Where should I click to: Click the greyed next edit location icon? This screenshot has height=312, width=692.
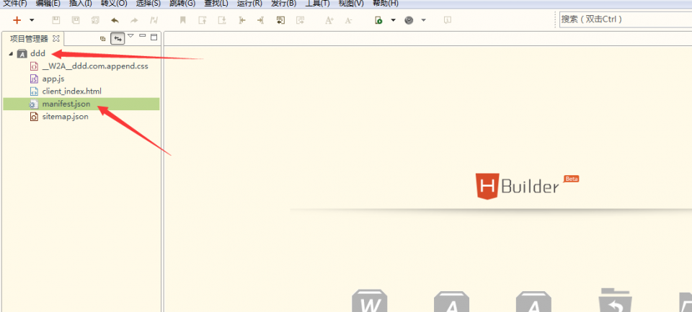tap(301, 20)
